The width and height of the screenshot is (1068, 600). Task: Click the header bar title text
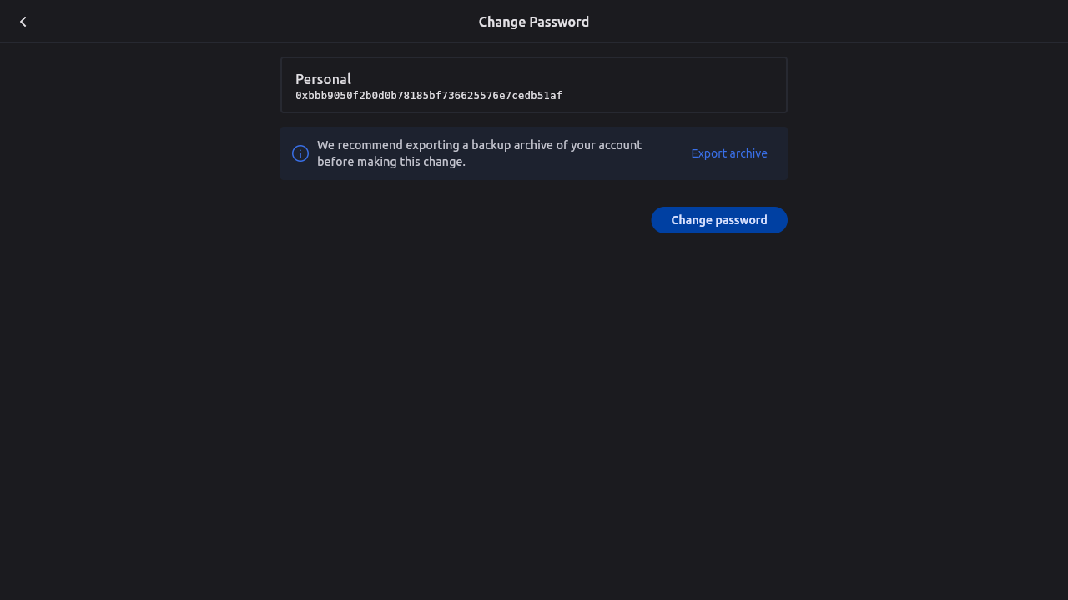coord(533,22)
